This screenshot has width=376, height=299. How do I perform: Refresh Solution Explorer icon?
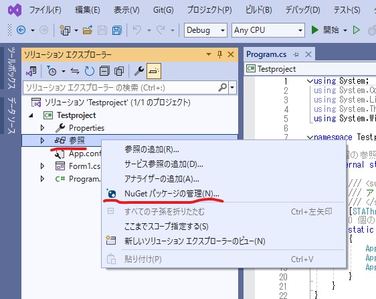click(90, 71)
